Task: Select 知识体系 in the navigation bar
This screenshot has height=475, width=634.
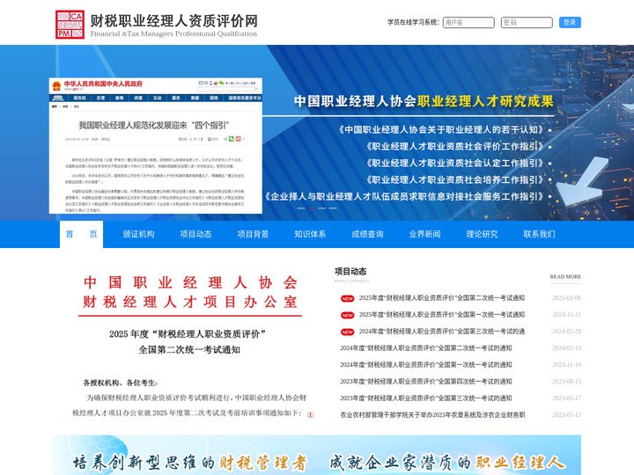Action: 310,234
